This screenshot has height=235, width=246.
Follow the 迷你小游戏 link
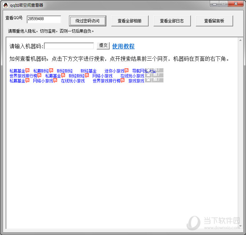[114, 71]
